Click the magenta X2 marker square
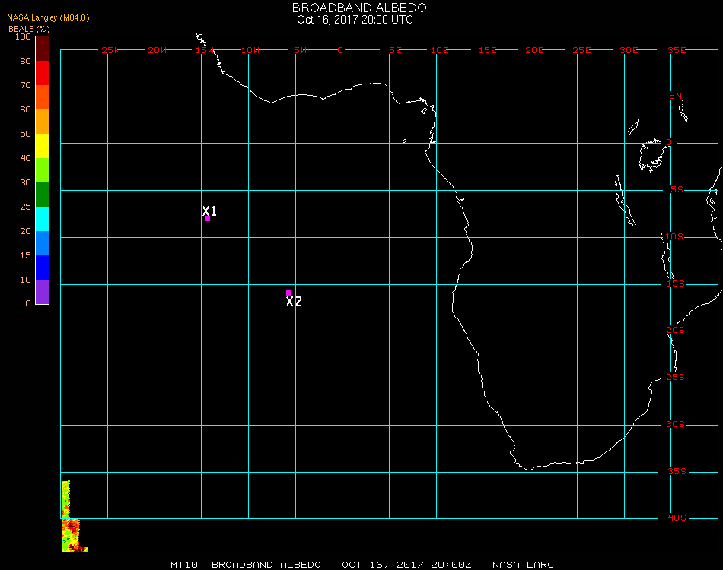 [288, 293]
